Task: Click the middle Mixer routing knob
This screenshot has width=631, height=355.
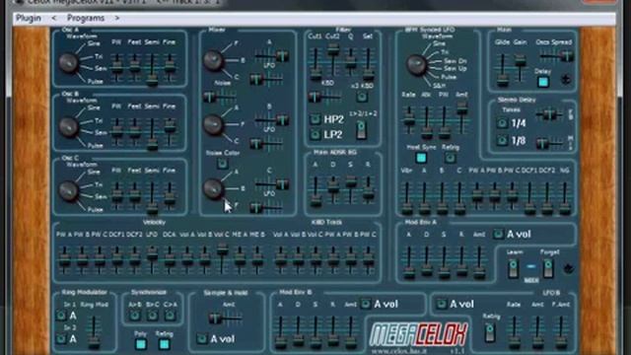Action: (x=213, y=124)
